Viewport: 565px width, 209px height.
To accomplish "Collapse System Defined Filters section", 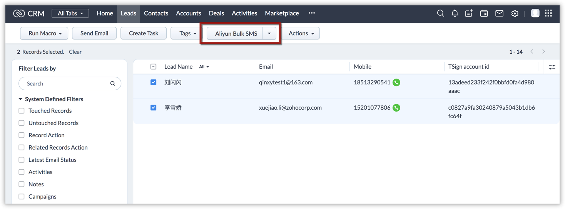I will (20, 99).
